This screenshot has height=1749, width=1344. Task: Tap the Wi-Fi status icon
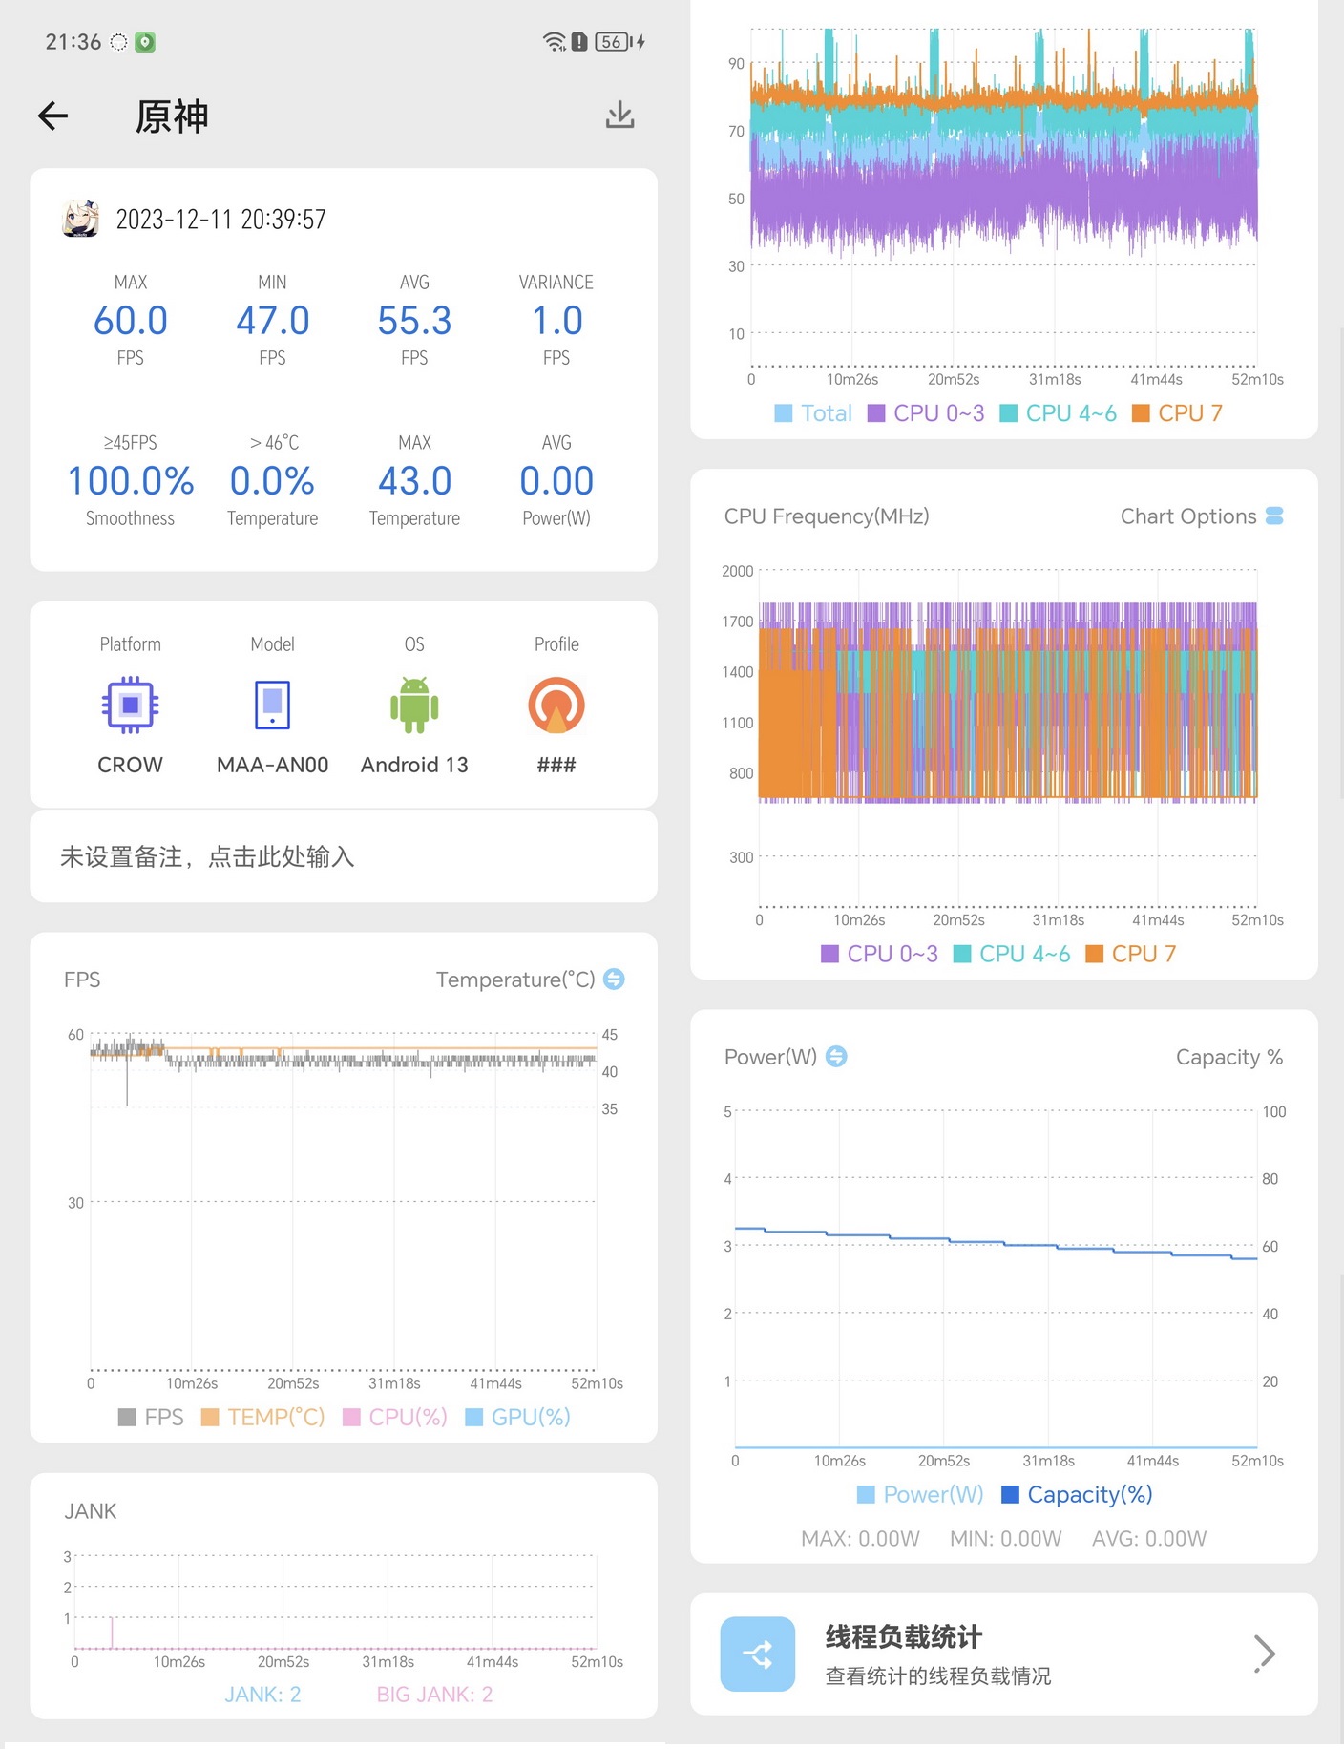pos(554,42)
